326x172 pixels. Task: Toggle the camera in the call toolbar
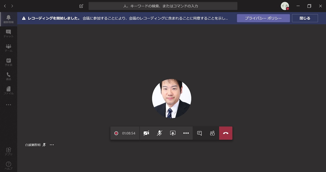coord(146,133)
